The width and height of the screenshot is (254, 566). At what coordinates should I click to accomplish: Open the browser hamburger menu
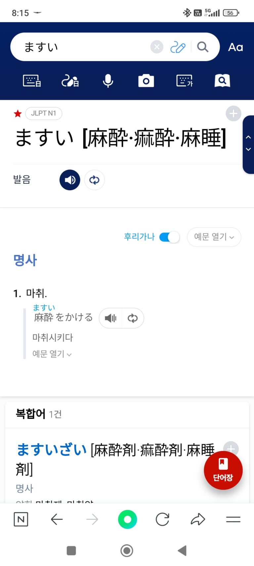tap(233, 519)
